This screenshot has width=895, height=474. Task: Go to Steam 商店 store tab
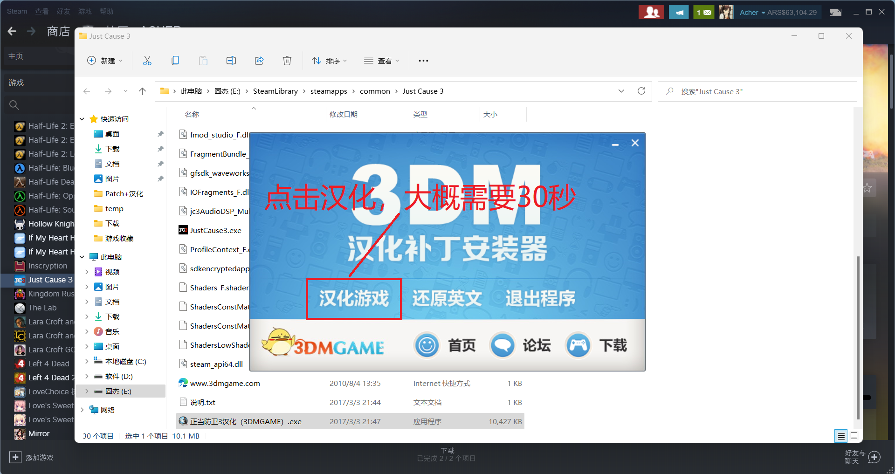pyautogui.click(x=58, y=31)
